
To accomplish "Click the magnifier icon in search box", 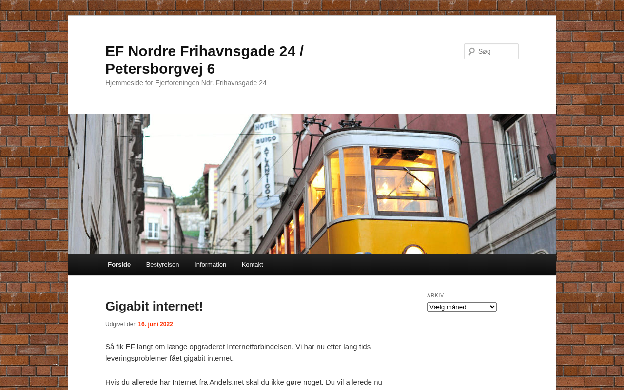I will (x=471, y=51).
